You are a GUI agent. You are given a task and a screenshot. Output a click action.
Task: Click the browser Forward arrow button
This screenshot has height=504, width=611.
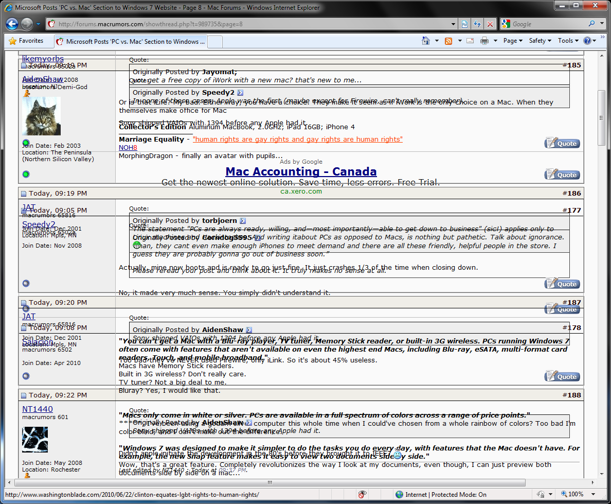[27, 24]
